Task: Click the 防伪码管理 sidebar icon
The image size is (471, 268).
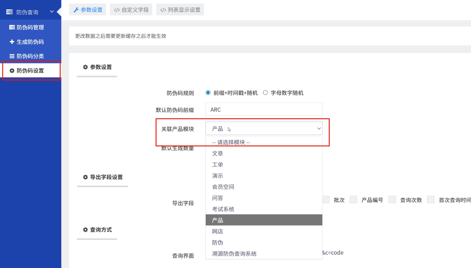Action: 12,27
